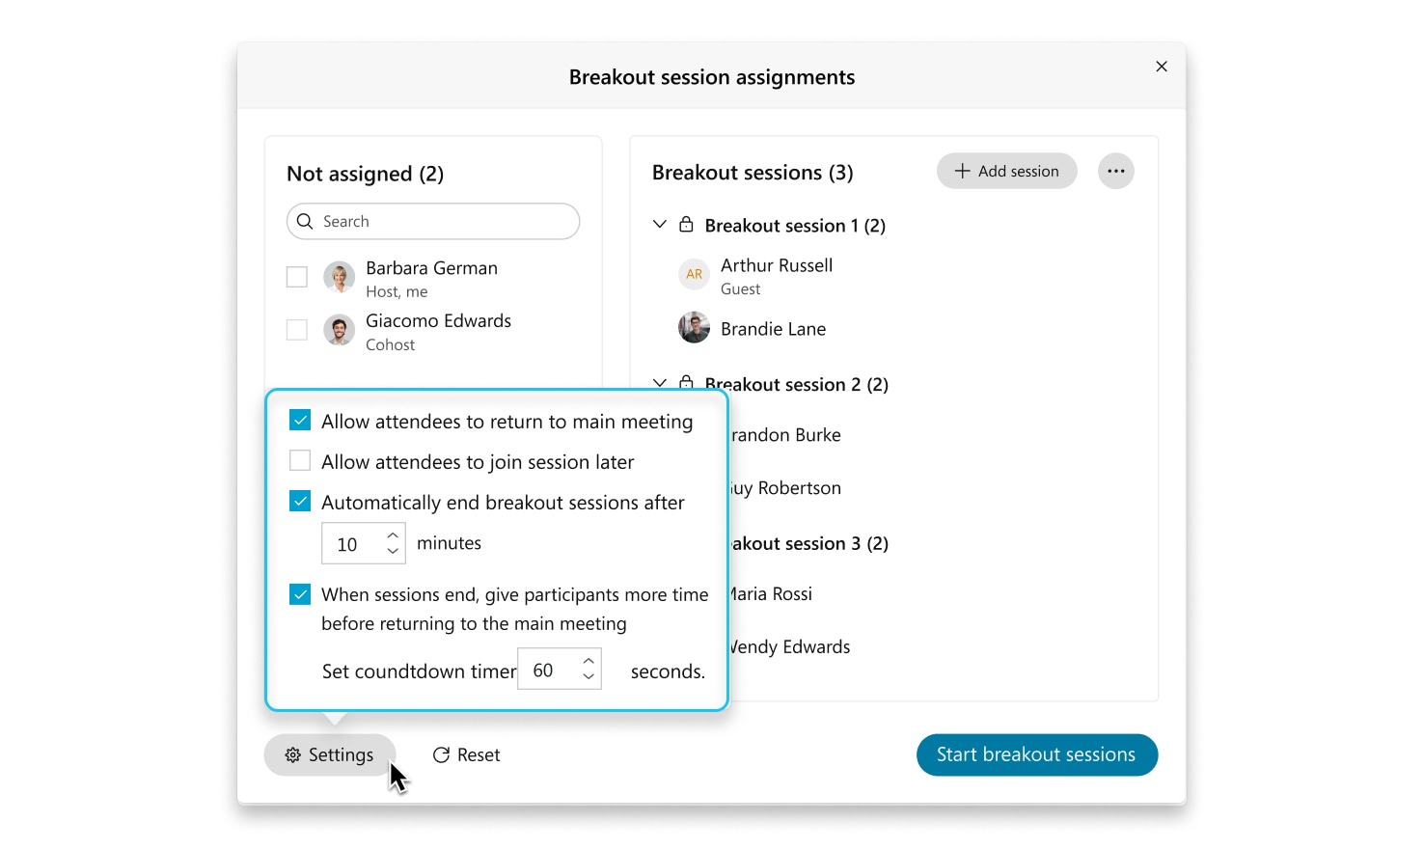
Task: Click the lock icon on Breakout session 1
Action: point(687,224)
